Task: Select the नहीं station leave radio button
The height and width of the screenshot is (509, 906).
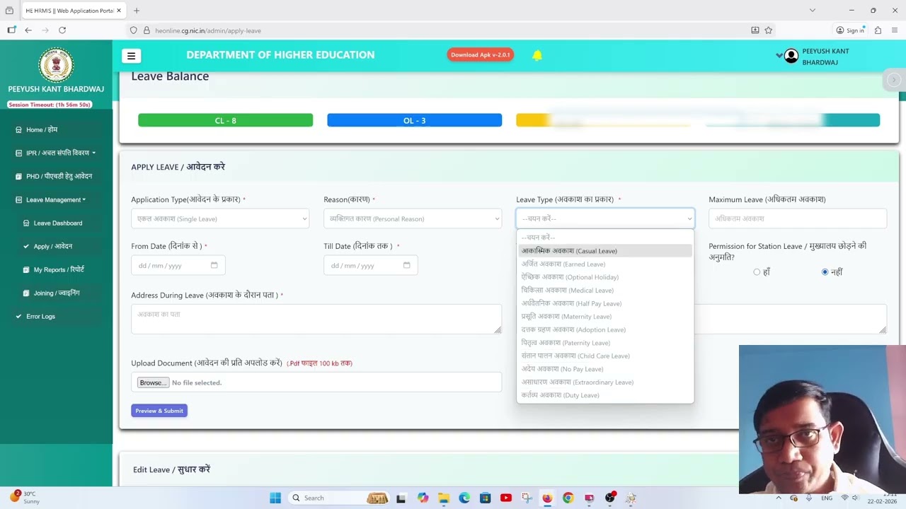Action: coord(825,272)
